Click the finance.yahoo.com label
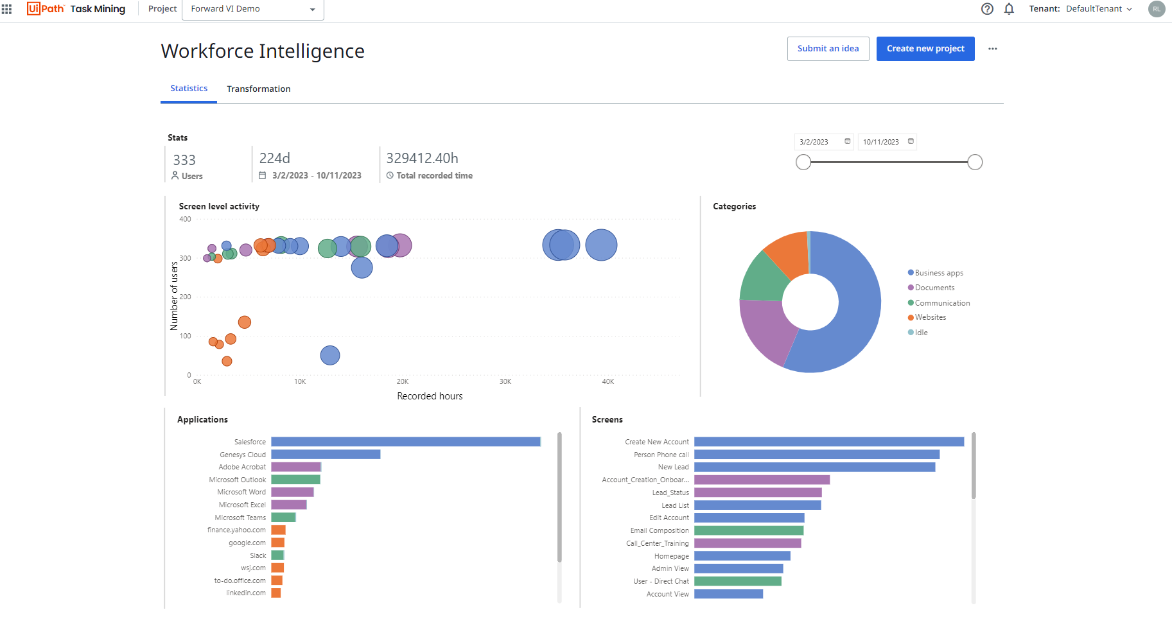1172x619 pixels. (x=236, y=530)
